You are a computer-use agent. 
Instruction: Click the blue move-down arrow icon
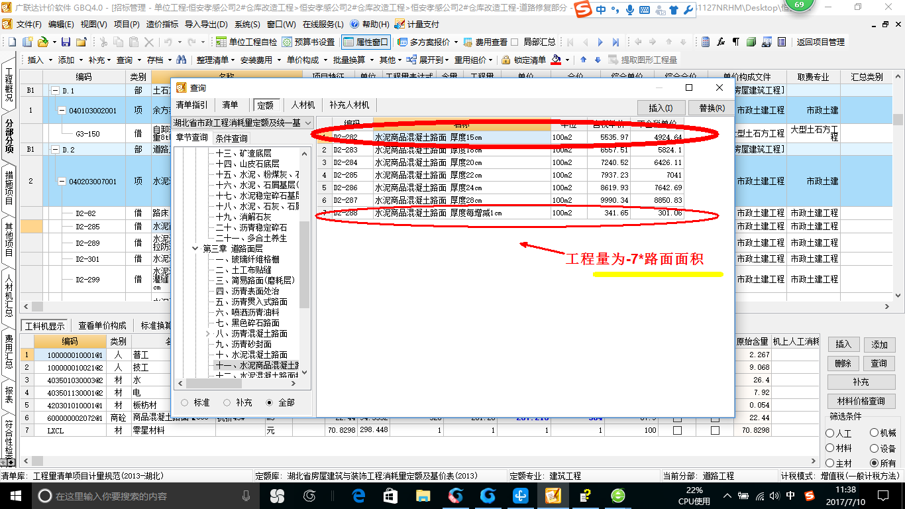(598, 60)
